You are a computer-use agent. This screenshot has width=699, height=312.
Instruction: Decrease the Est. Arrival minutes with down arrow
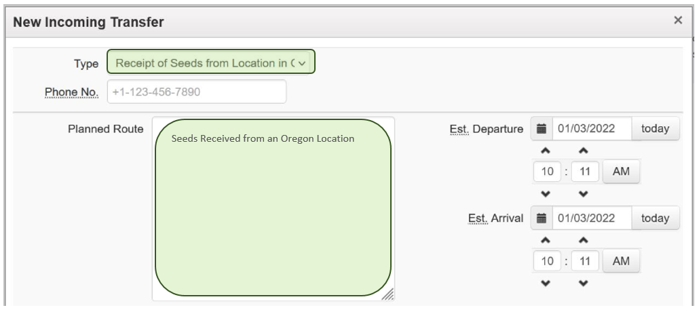584,283
